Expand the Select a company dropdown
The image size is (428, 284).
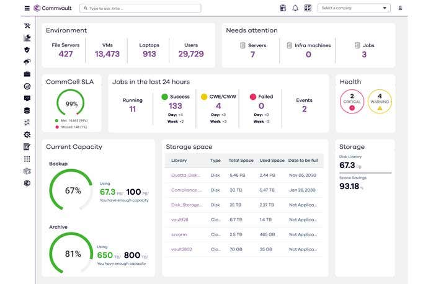pyautogui.click(x=354, y=8)
